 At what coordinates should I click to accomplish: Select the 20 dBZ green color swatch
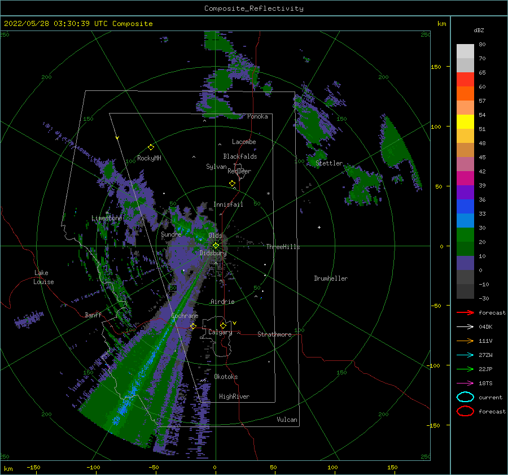point(465,235)
